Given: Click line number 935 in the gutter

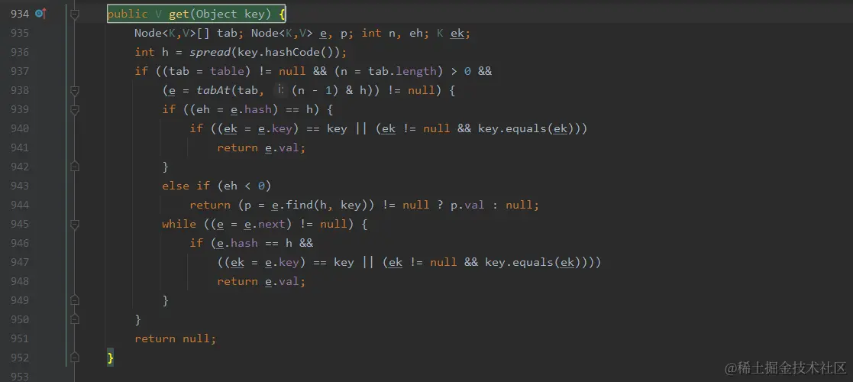Looking at the screenshot, I should click(x=20, y=33).
